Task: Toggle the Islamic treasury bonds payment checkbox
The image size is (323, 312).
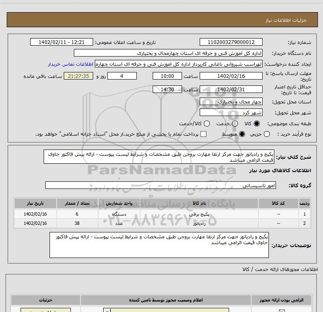Action: 203,134
